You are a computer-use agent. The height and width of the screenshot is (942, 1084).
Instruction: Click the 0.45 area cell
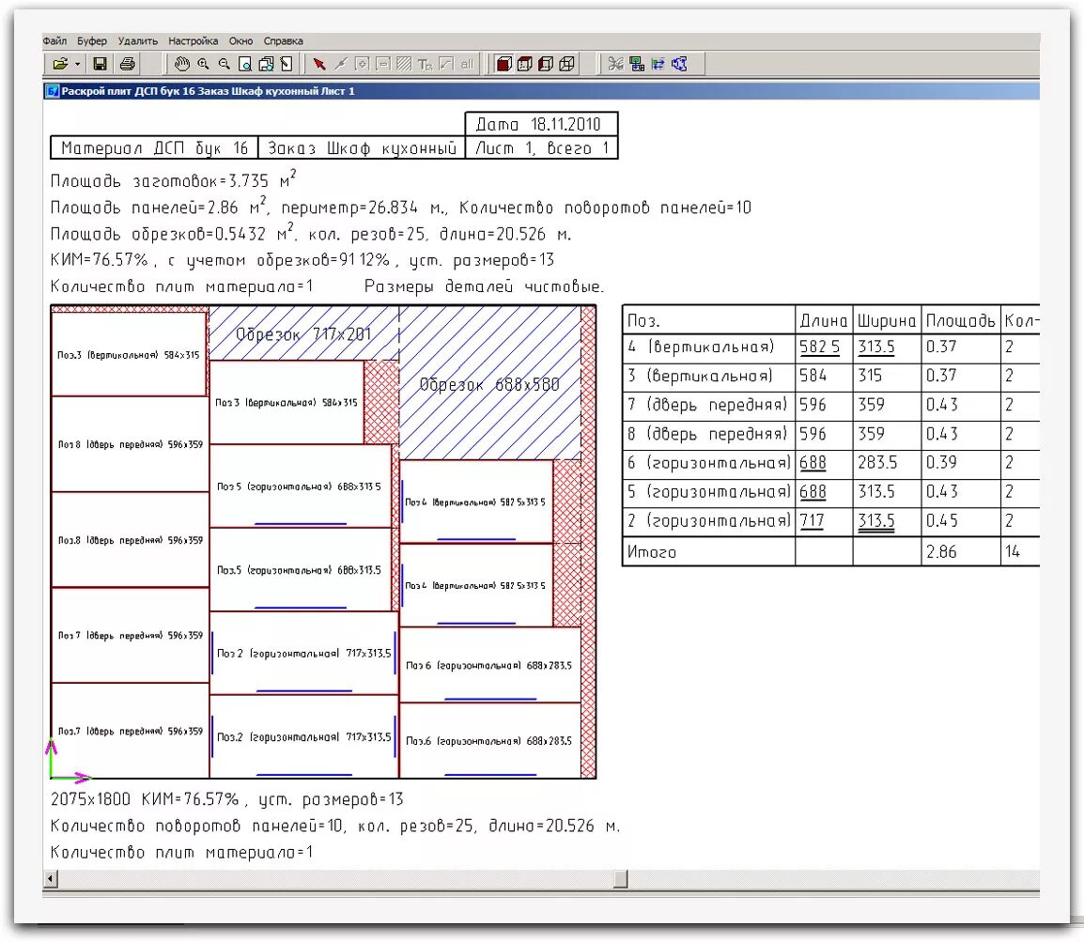(x=960, y=522)
